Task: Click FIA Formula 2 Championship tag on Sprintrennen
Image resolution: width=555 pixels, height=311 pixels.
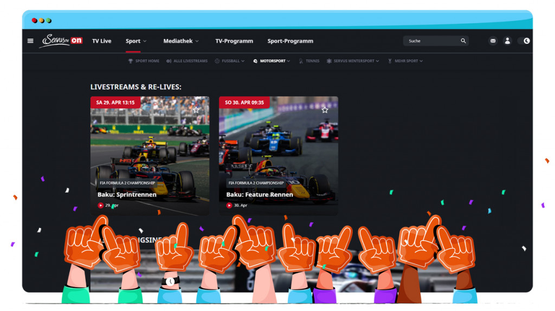Action: pyautogui.click(x=127, y=183)
